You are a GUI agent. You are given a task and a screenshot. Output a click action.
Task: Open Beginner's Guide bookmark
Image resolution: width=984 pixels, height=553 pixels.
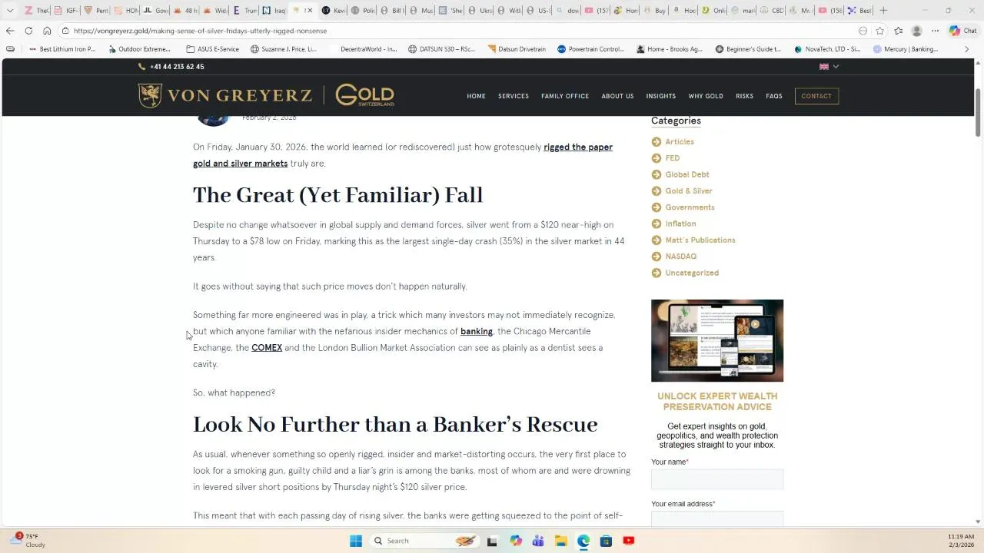coord(748,49)
